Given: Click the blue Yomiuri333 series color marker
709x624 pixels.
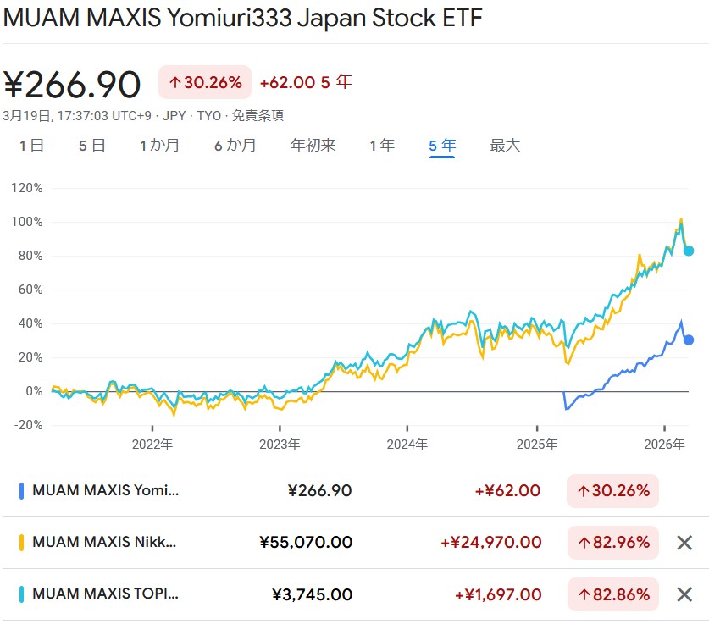Looking at the screenshot, I should tap(21, 490).
